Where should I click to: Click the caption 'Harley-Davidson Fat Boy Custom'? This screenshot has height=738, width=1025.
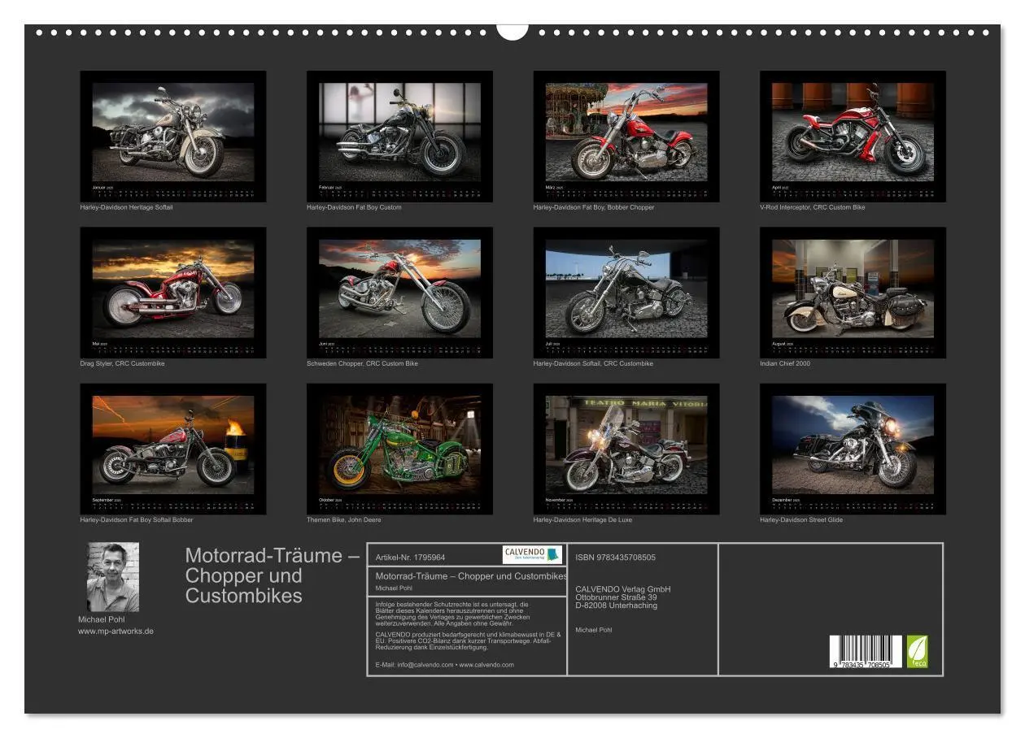[354, 207]
